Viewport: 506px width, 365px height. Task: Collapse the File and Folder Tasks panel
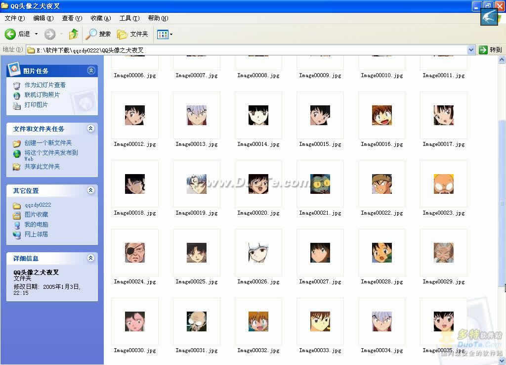pos(91,129)
